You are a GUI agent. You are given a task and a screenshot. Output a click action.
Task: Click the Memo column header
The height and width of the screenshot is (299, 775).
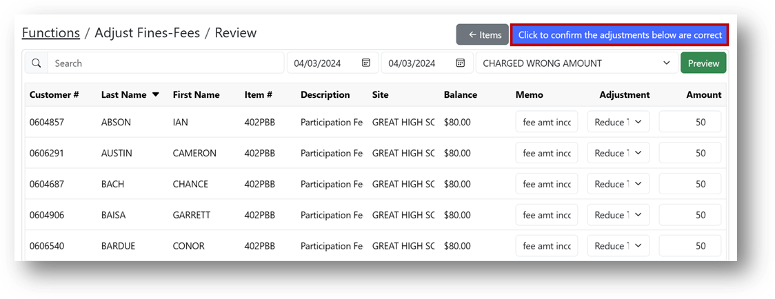pos(530,95)
